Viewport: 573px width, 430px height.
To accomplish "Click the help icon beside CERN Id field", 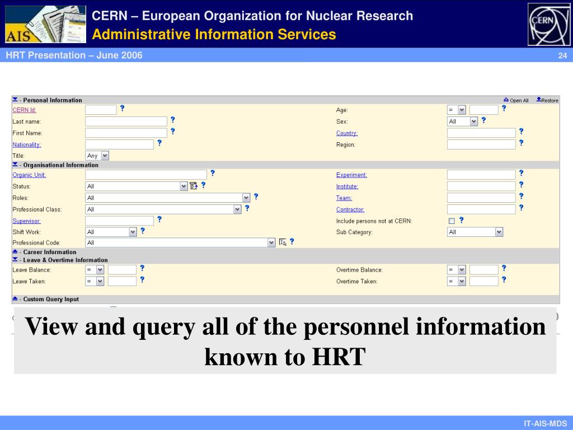I will coord(123,108).
